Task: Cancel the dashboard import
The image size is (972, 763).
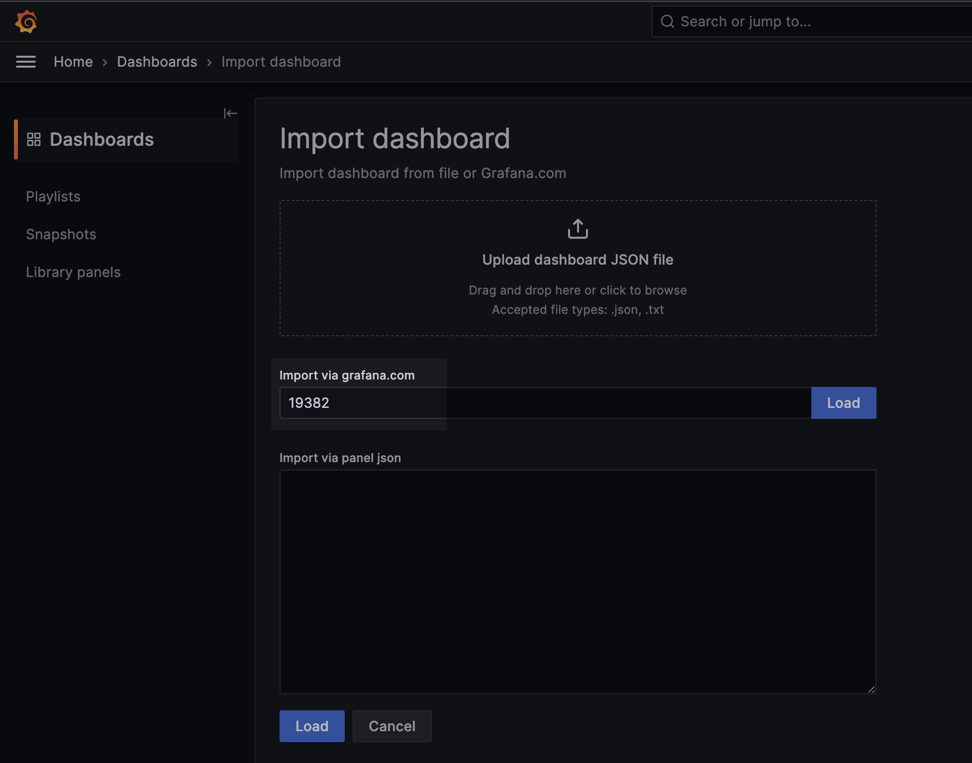Action: click(x=391, y=726)
